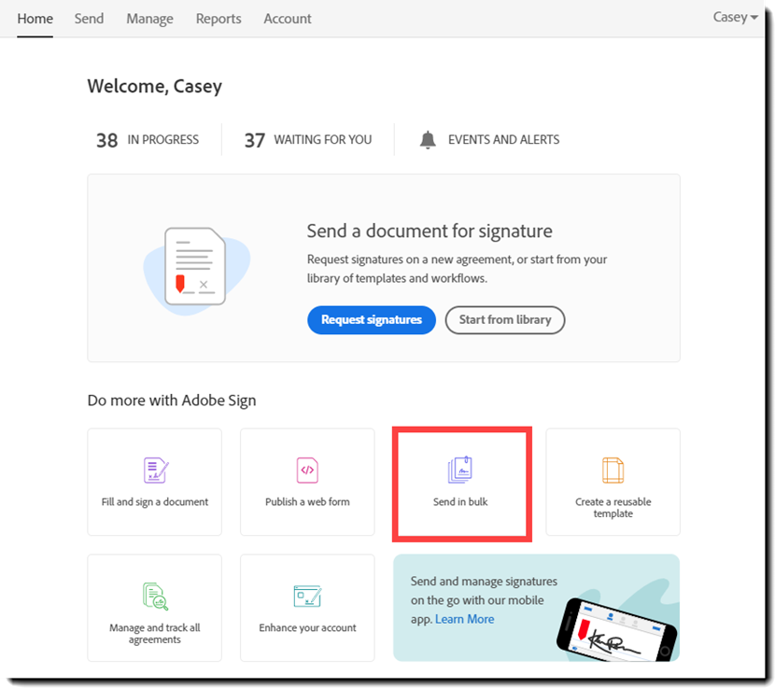
Task: Click the mobile phone app image
Action: 616,630
